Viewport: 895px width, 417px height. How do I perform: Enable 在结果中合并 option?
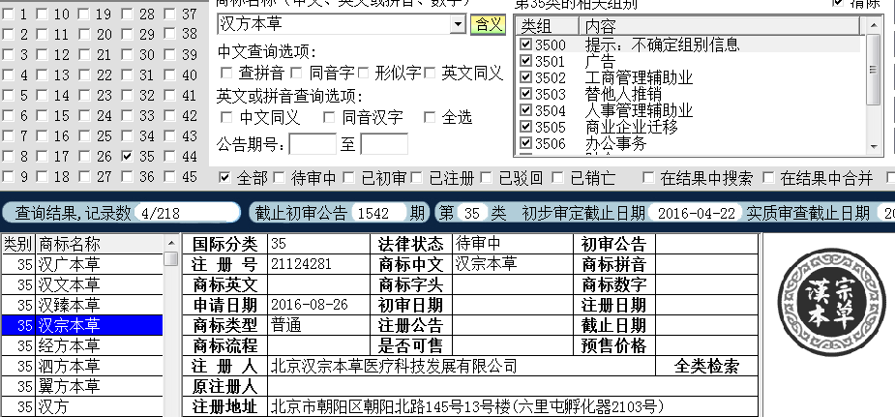[768, 178]
